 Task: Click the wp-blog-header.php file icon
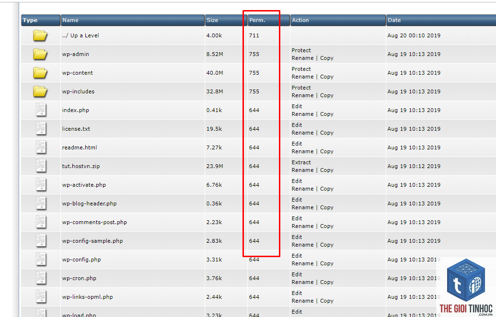click(x=41, y=203)
